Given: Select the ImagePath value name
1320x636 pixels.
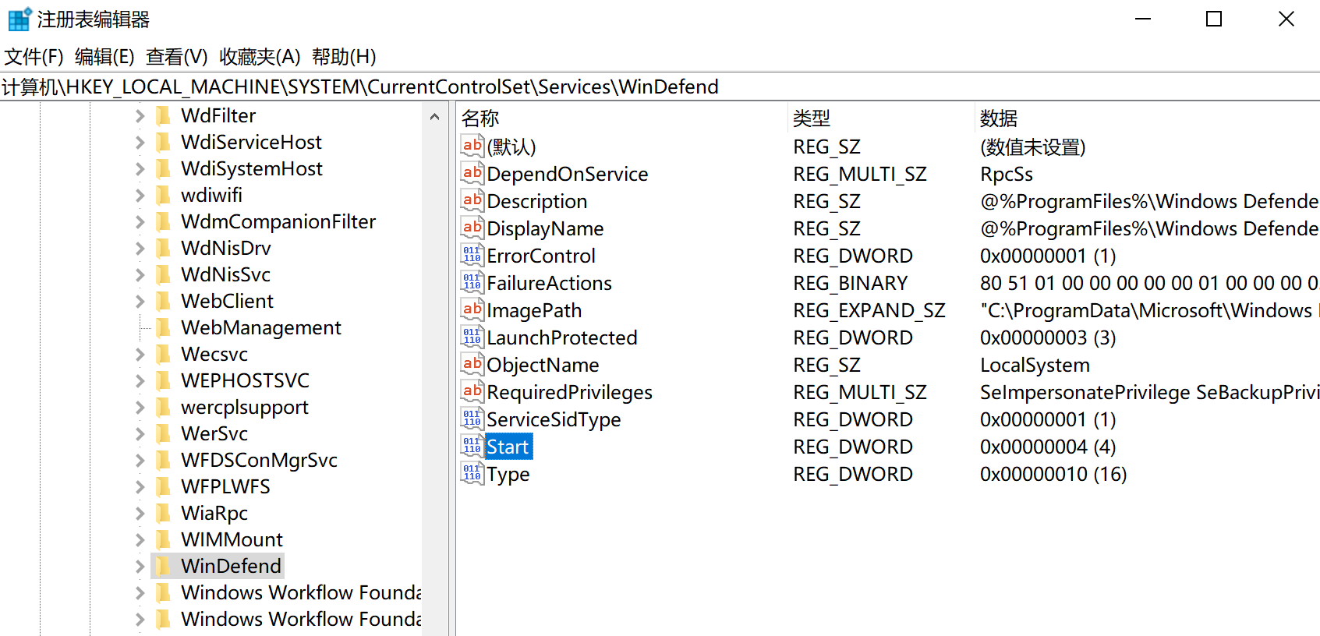Looking at the screenshot, I should pyautogui.click(x=534, y=310).
